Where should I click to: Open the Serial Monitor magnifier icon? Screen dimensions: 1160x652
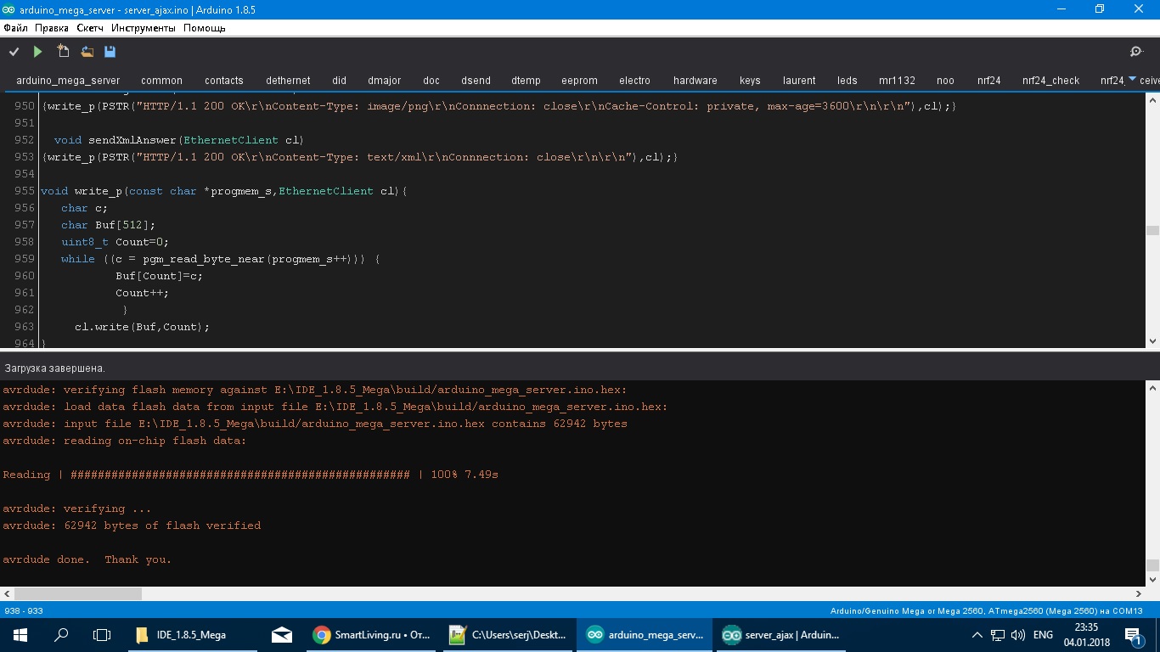[x=1136, y=52]
